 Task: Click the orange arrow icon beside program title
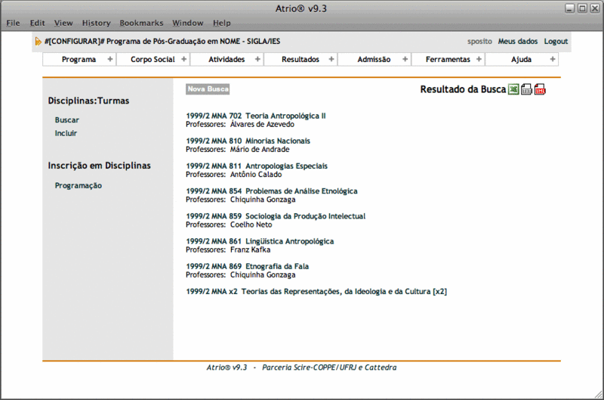(39, 42)
